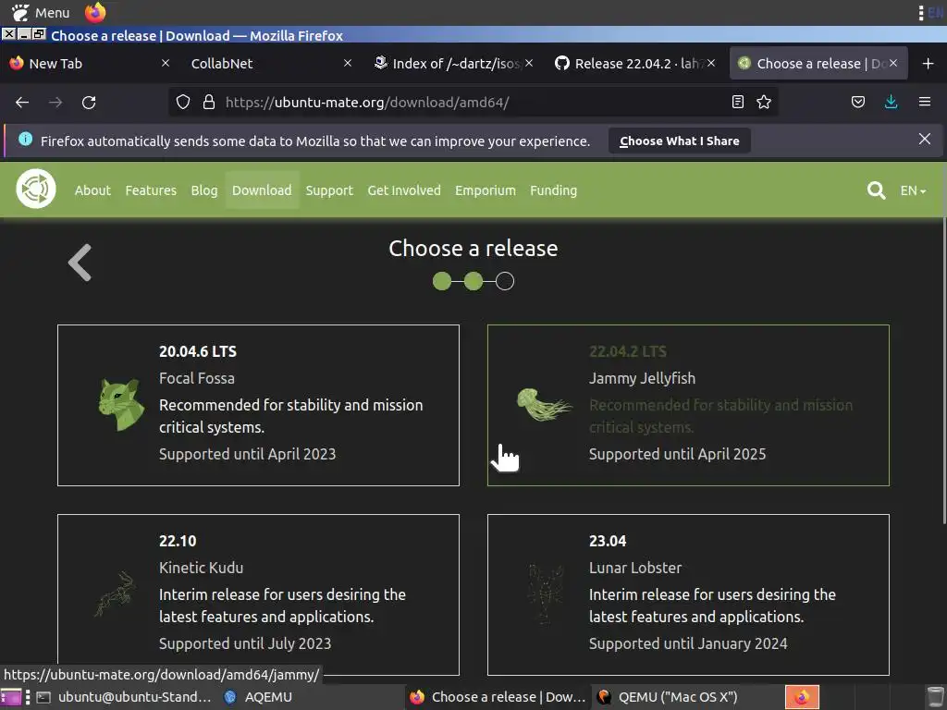This screenshot has height=710, width=947.
Task: Click the keyboard layout indicator in top panel
Action: click(936, 12)
